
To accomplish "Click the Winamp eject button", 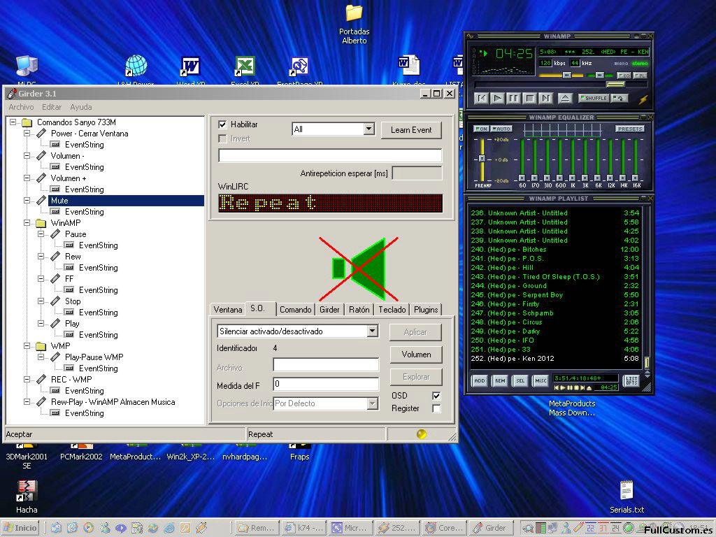I will [565, 98].
